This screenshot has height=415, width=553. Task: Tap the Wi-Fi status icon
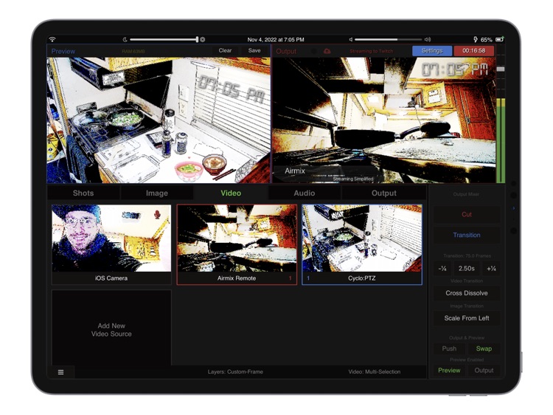[x=52, y=39]
